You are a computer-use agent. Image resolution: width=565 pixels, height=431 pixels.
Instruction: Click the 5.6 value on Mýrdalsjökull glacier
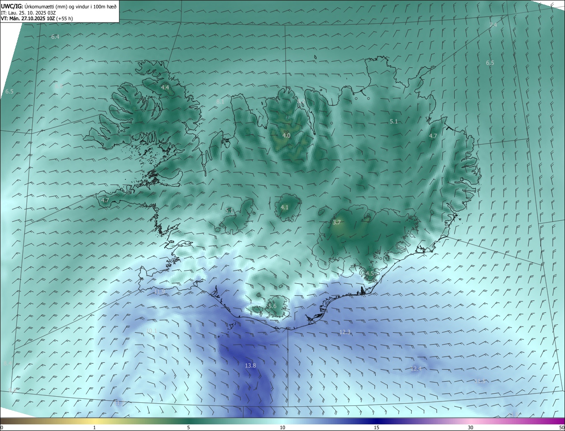[272, 306]
